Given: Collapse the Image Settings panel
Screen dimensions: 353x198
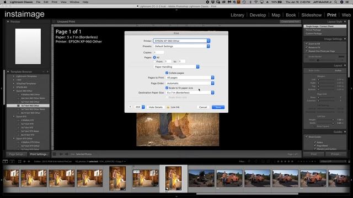Looking at the screenshot, I should (x=345, y=39).
